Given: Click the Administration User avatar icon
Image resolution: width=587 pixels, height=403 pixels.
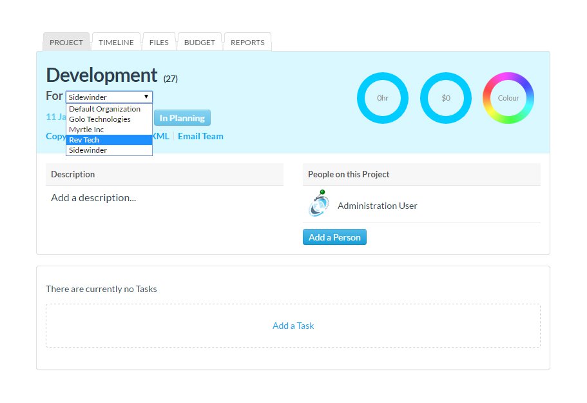Looking at the screenshot, I should [318, 204].
